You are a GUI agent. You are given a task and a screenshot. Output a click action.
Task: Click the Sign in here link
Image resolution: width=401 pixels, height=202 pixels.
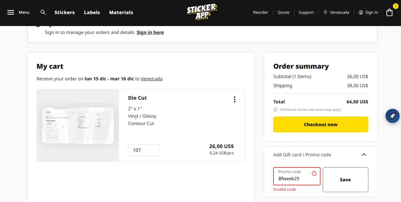coord(150,32)
